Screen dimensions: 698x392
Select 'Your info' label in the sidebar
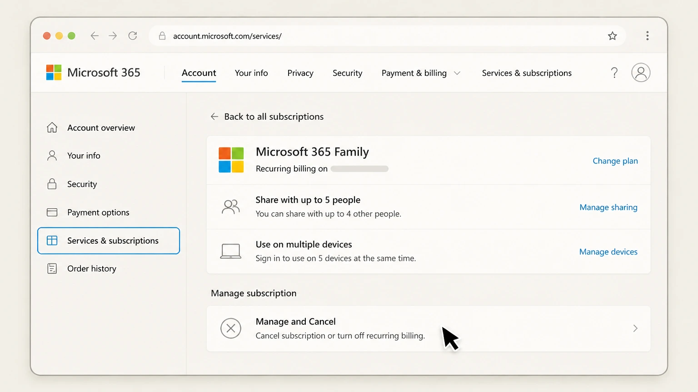pyautogui.click(x=84, y=156)
